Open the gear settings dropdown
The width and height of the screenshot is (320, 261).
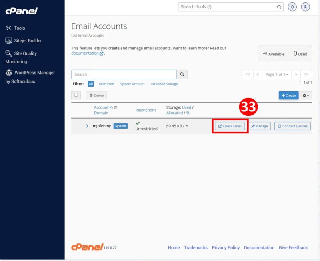tap(305, 95)
